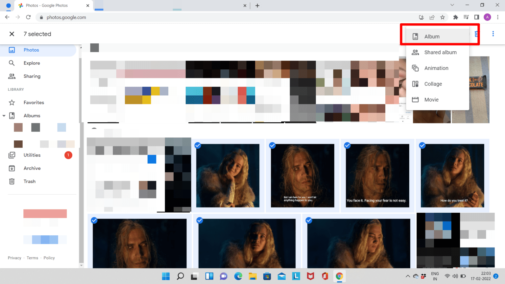The width and height of the screenshot is (505, 284).
Task: Bookmark the page with the star icon
Action: click(x=443, y=17)
